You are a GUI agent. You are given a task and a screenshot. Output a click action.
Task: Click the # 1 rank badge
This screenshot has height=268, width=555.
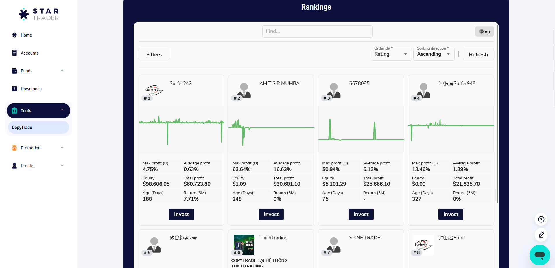coord(147,98)
